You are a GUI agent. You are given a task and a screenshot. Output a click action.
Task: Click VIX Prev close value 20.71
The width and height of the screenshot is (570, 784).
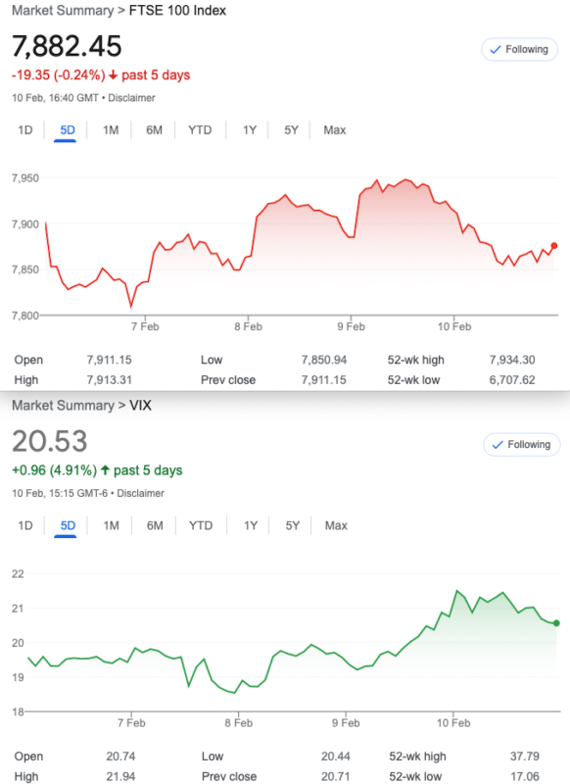[x=336, y=776]
